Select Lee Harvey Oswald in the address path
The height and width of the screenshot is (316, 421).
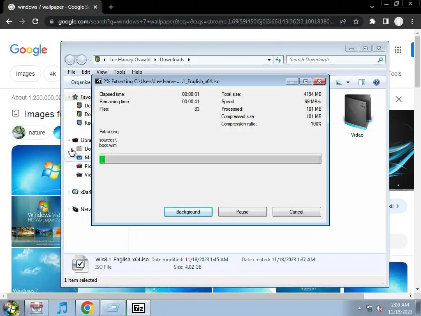[x=130, y=60]
